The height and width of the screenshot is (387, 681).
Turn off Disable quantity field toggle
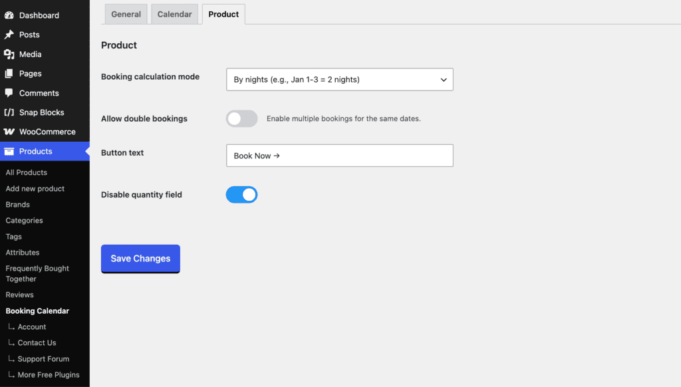click(241, 195)
